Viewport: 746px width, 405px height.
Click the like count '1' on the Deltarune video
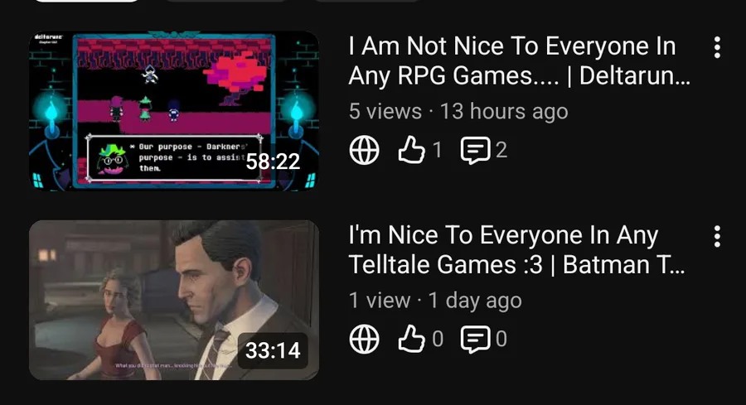coord(437,150)
